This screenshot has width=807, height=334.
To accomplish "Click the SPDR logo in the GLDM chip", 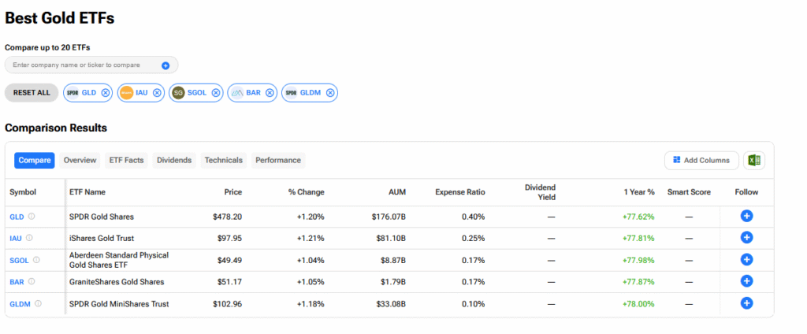I will [x=292, y=93].
